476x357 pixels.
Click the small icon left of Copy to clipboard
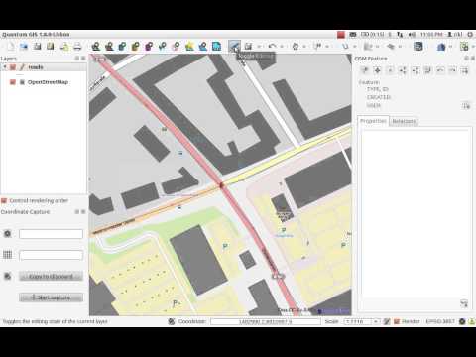(7, 276)
